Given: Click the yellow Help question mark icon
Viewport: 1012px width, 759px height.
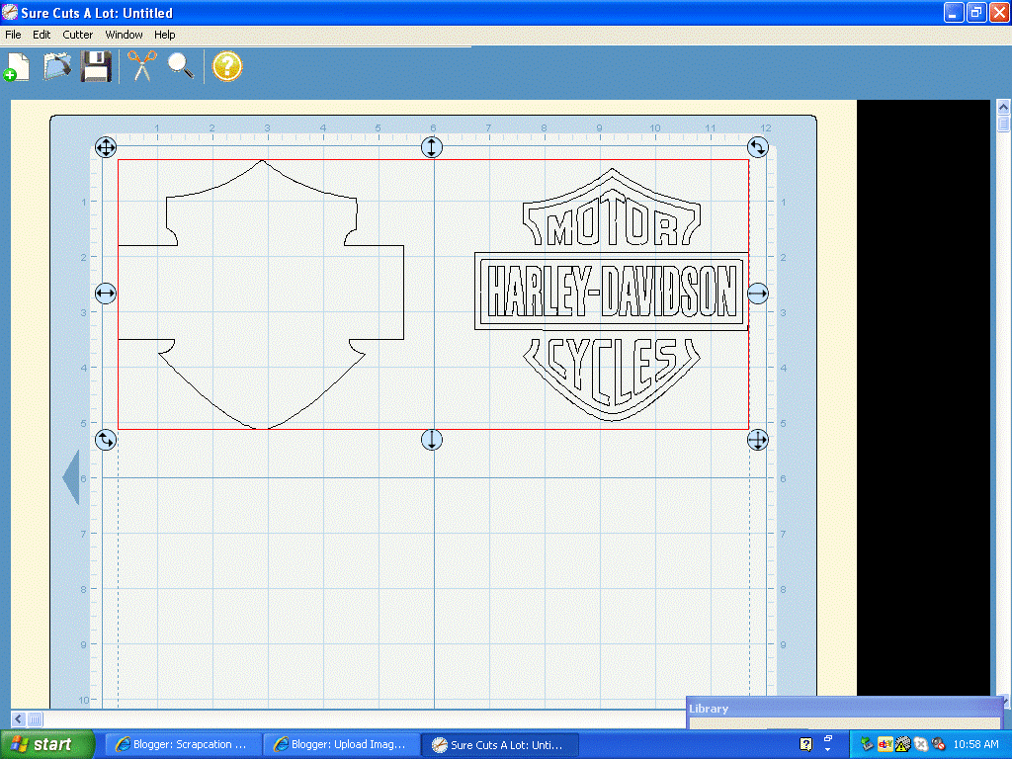Looking at the screenshot, I should (227, 66).
